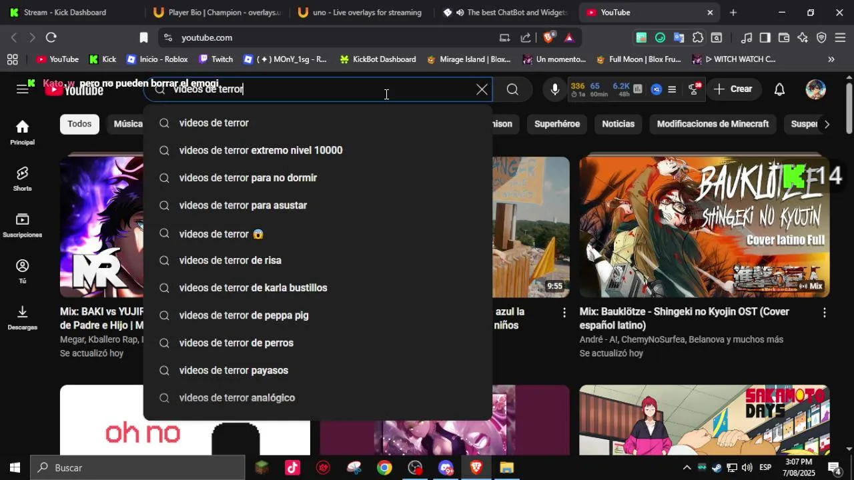
Task: Open the browser extensions puzzle icon
Action: [698, 37]
